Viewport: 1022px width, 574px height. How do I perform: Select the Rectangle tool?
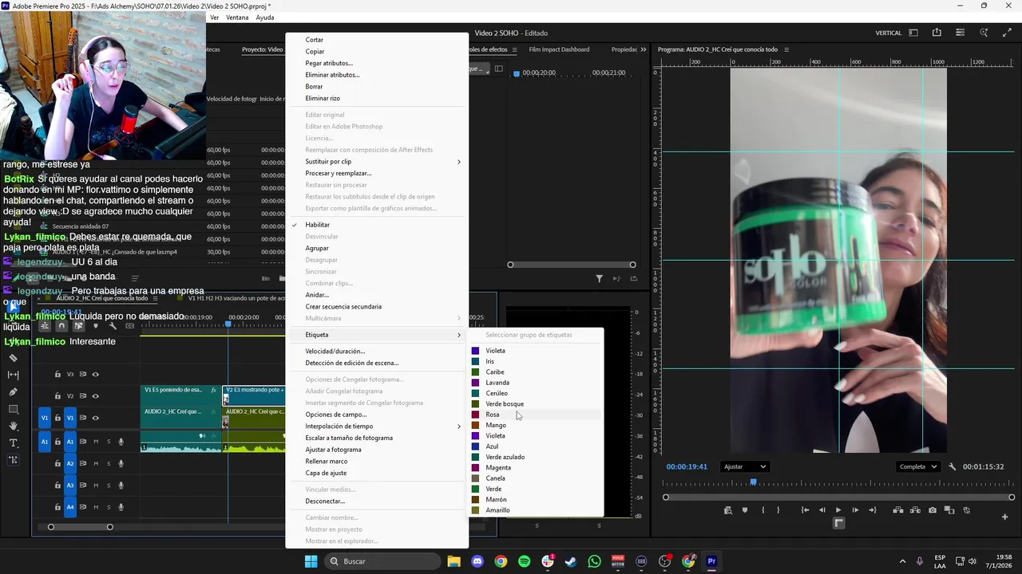(13, 409)
